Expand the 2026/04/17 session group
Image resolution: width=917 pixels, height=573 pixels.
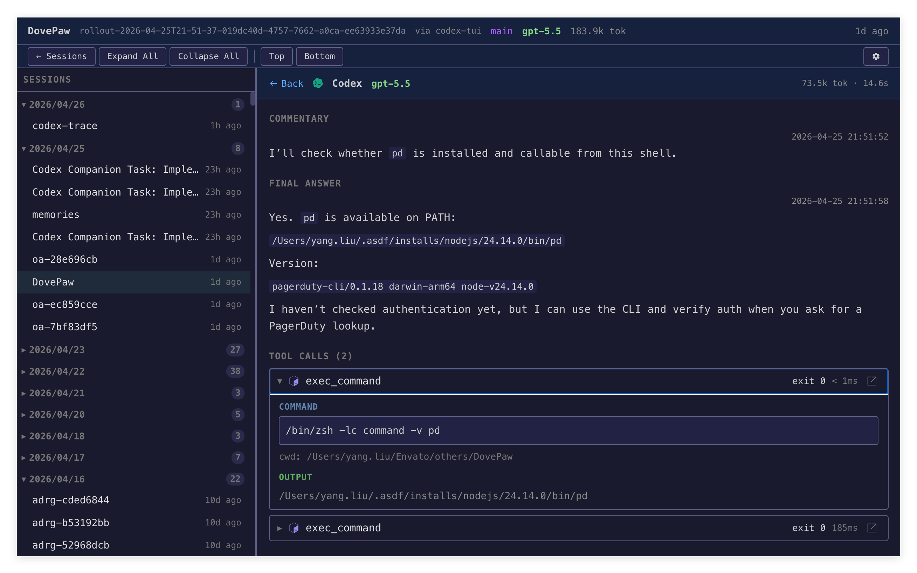[x=24, y=458]
